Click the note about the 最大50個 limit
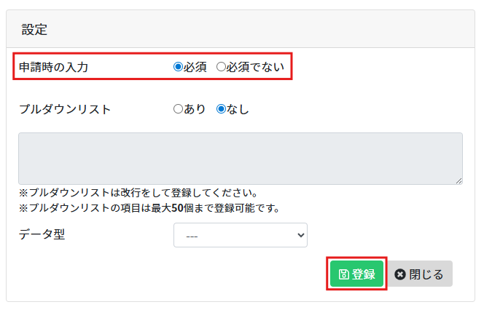This screenshot has width=484, height=310. 149,208
